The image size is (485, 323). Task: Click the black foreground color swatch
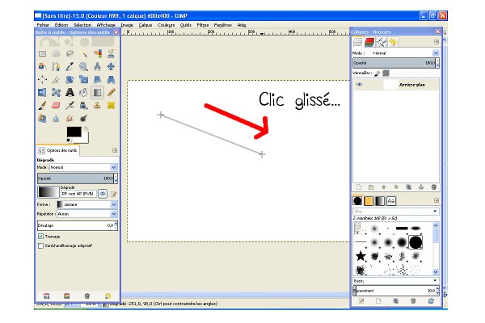74,132
